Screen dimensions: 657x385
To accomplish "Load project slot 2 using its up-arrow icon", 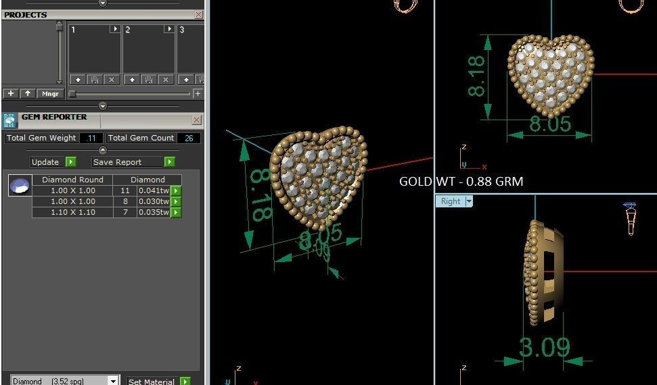I will [132, 80].
